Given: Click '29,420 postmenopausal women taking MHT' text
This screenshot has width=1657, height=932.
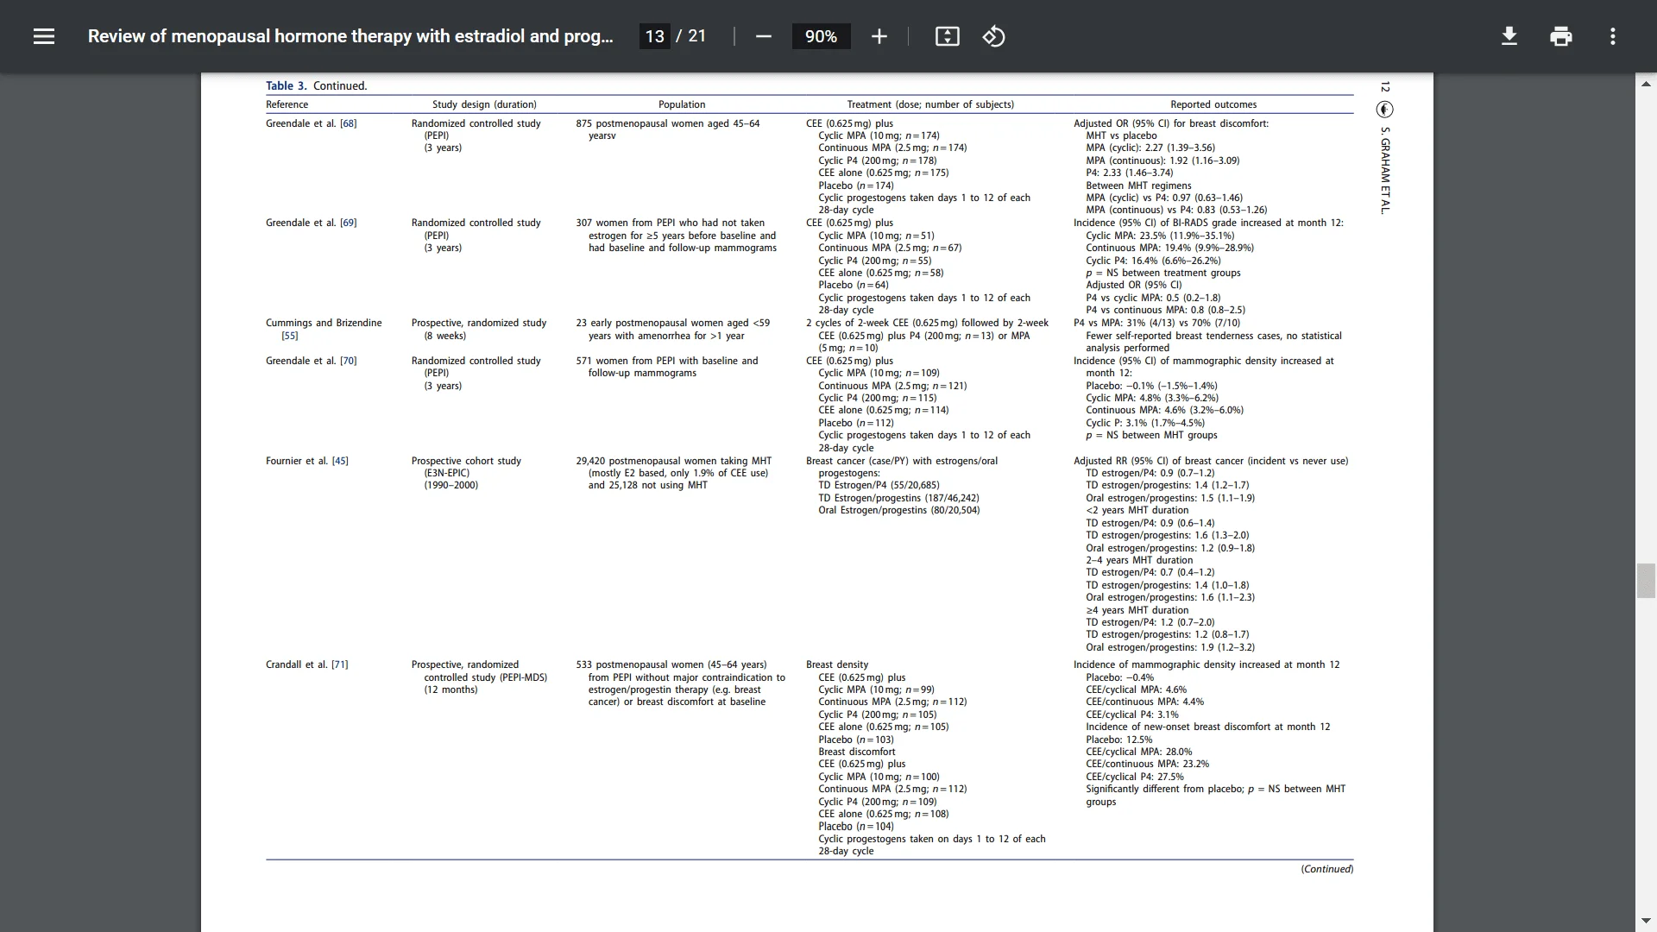Looking at the screenshot, I should tap(674, 461).
